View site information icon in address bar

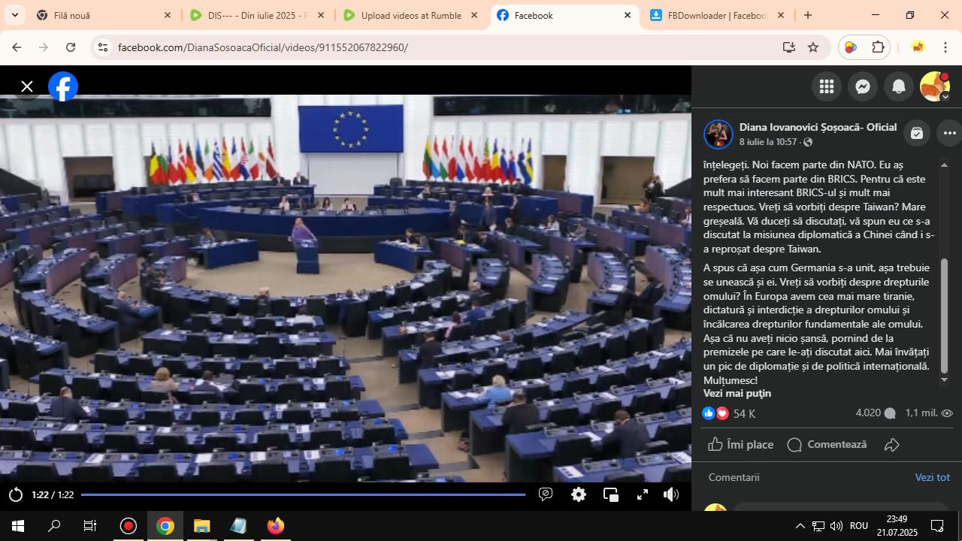tap(103, 47)
